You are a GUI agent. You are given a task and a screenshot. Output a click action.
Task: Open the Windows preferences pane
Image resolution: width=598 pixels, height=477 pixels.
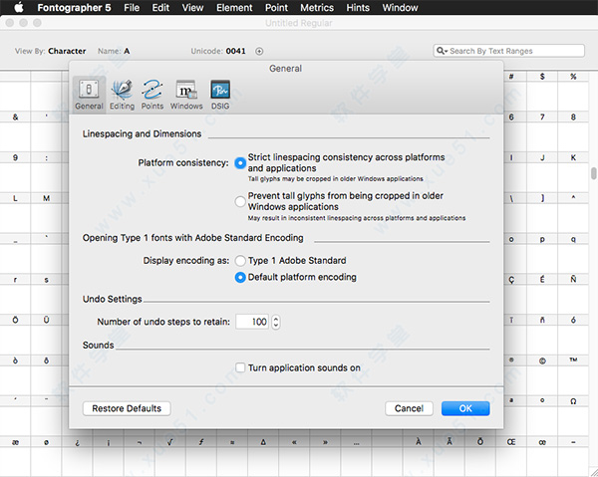[x=186, y=94]
